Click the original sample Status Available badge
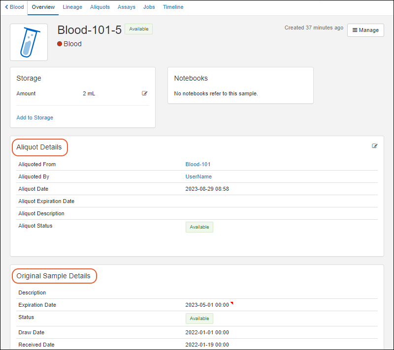Image resolution: width=394 pixels, height=350 pixels. [199, 319]
